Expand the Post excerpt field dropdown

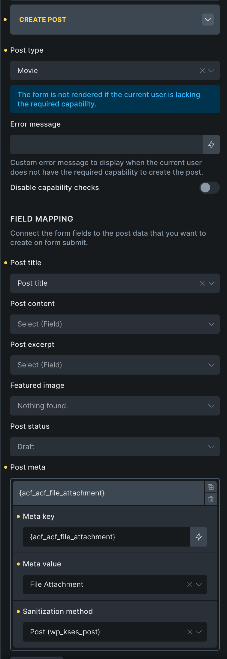[x=211, y=365]
